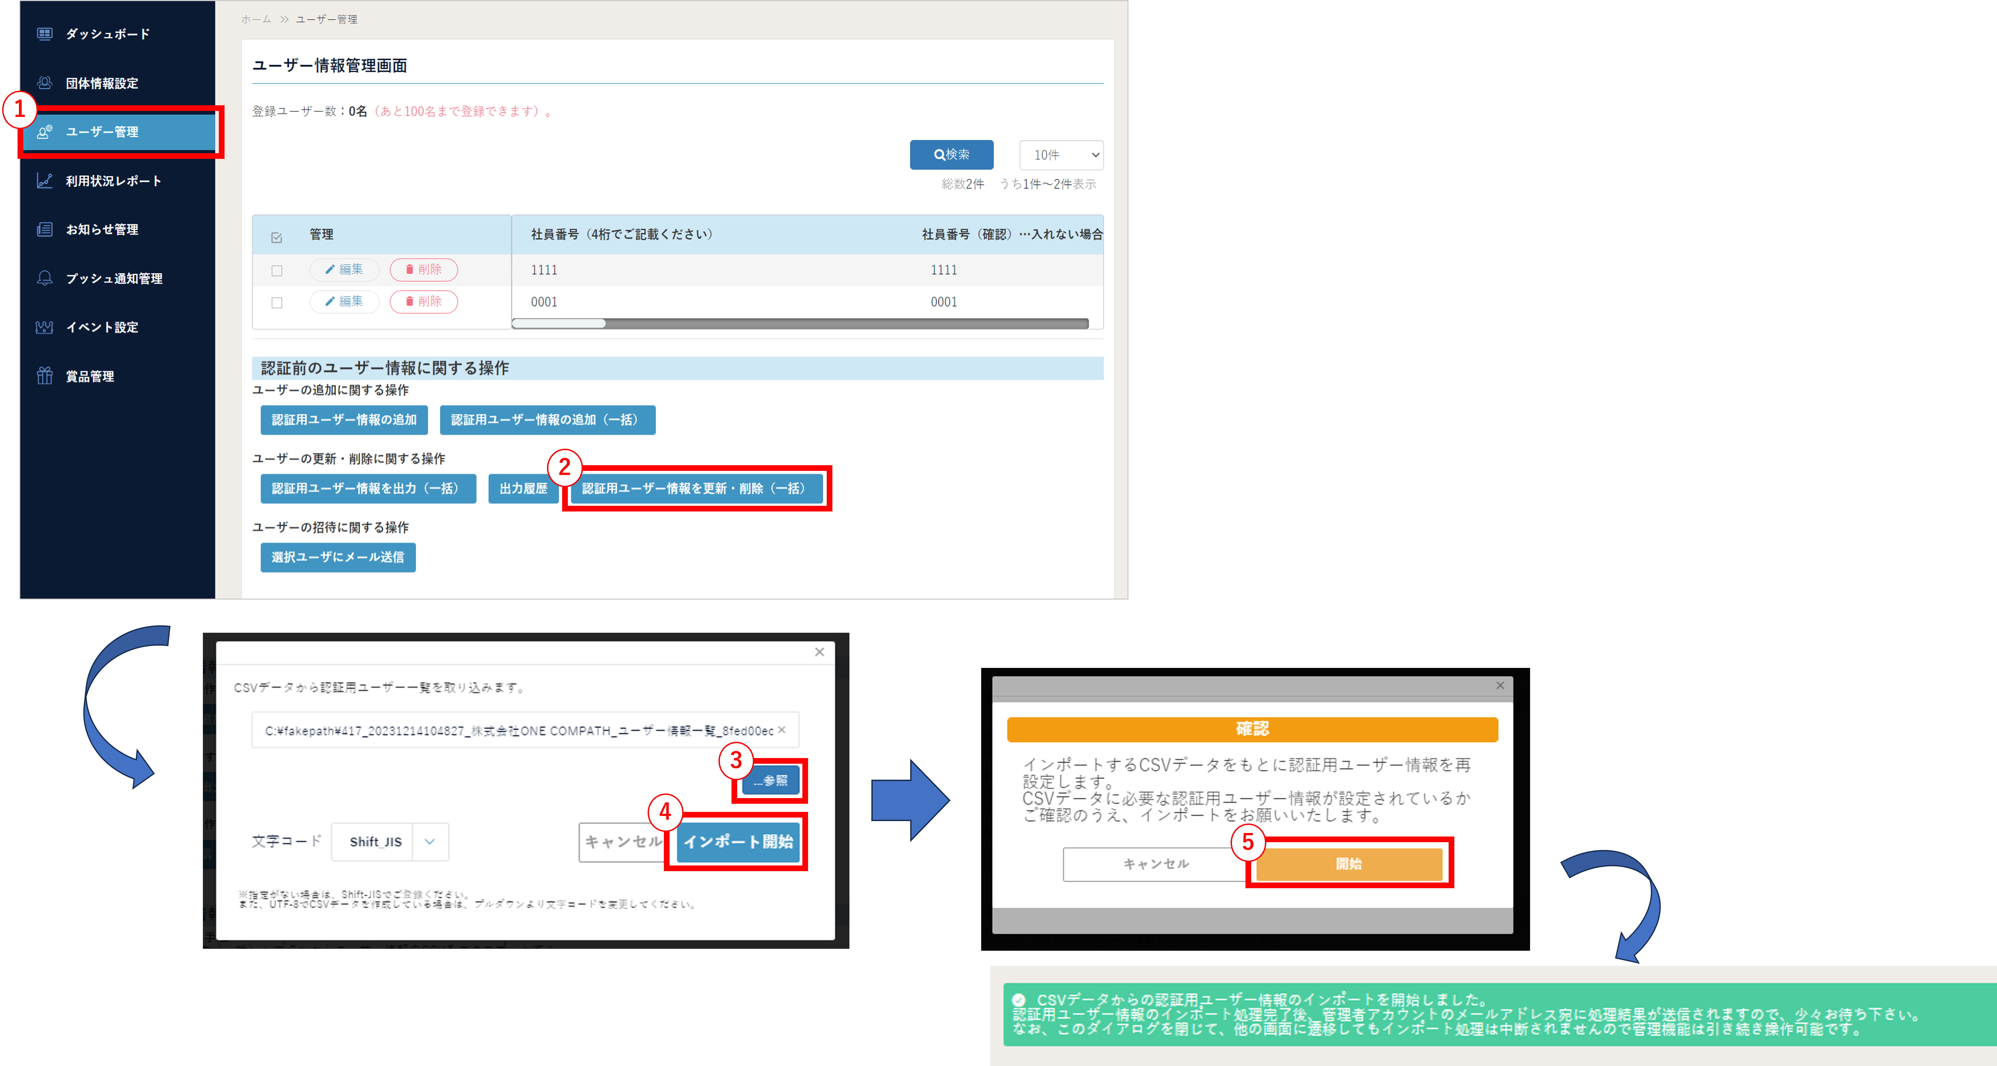Check the checkbox for employee row 1111
Image resolution: width=1997 pixels, height=1066 pixels.
[277, 271]
